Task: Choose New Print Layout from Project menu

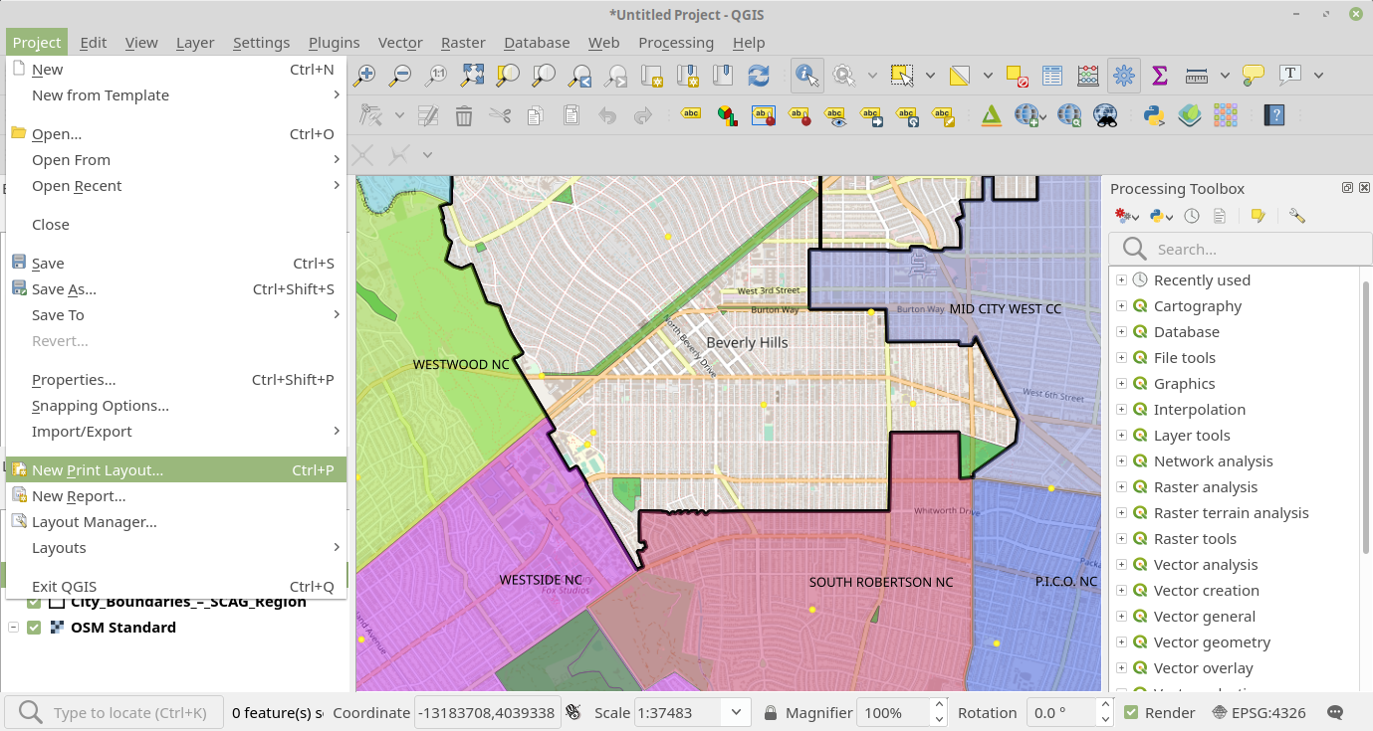Action: coord(176,470)
